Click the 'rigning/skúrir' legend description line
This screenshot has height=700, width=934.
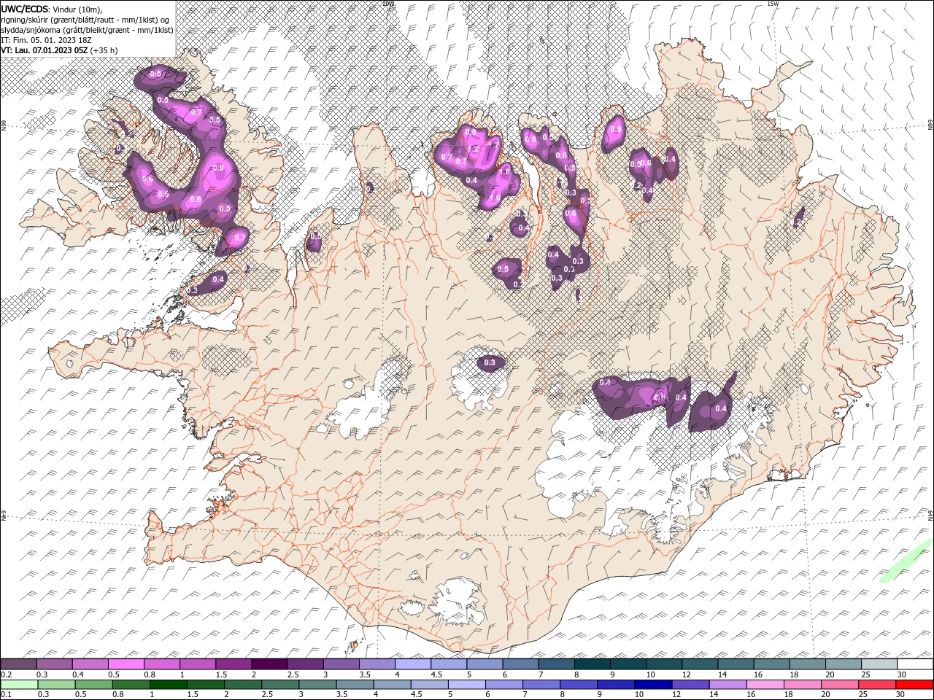tap(85, 19)
